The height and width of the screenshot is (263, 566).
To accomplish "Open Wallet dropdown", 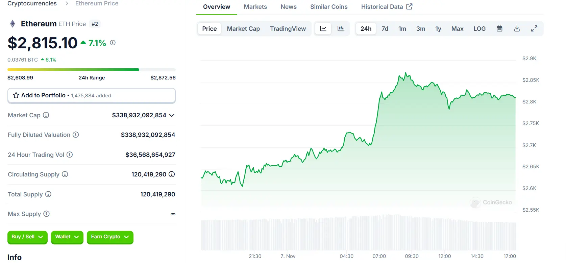I will 67,237.
